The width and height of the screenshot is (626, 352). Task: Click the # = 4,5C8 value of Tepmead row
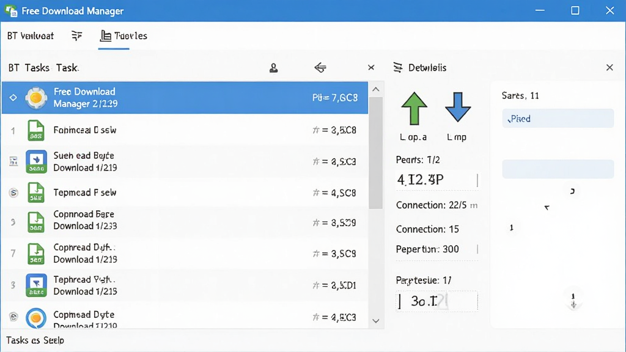coord(334,193)
